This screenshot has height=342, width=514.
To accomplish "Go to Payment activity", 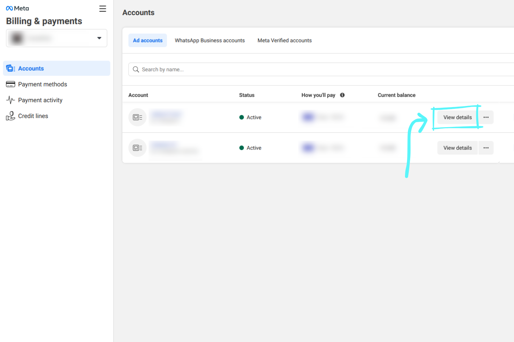I will pos(40,100).
